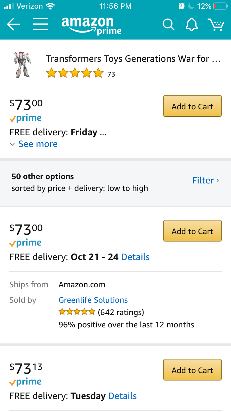Viewport: 231px width, 412px height.
Task: Add the top $73.00 offer to cart
Action: pos(192,106)
